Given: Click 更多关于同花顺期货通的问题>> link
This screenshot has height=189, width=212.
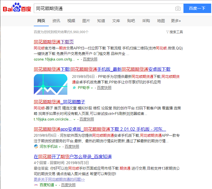Looking at the screenshot, I should 59,179.
